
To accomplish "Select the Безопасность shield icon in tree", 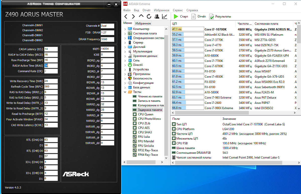I will pyautogui.click(x=130, y=78).
